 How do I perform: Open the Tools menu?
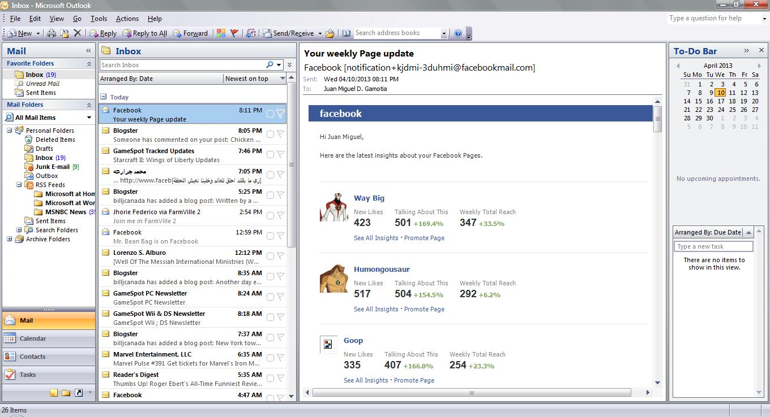click(99, 19)
